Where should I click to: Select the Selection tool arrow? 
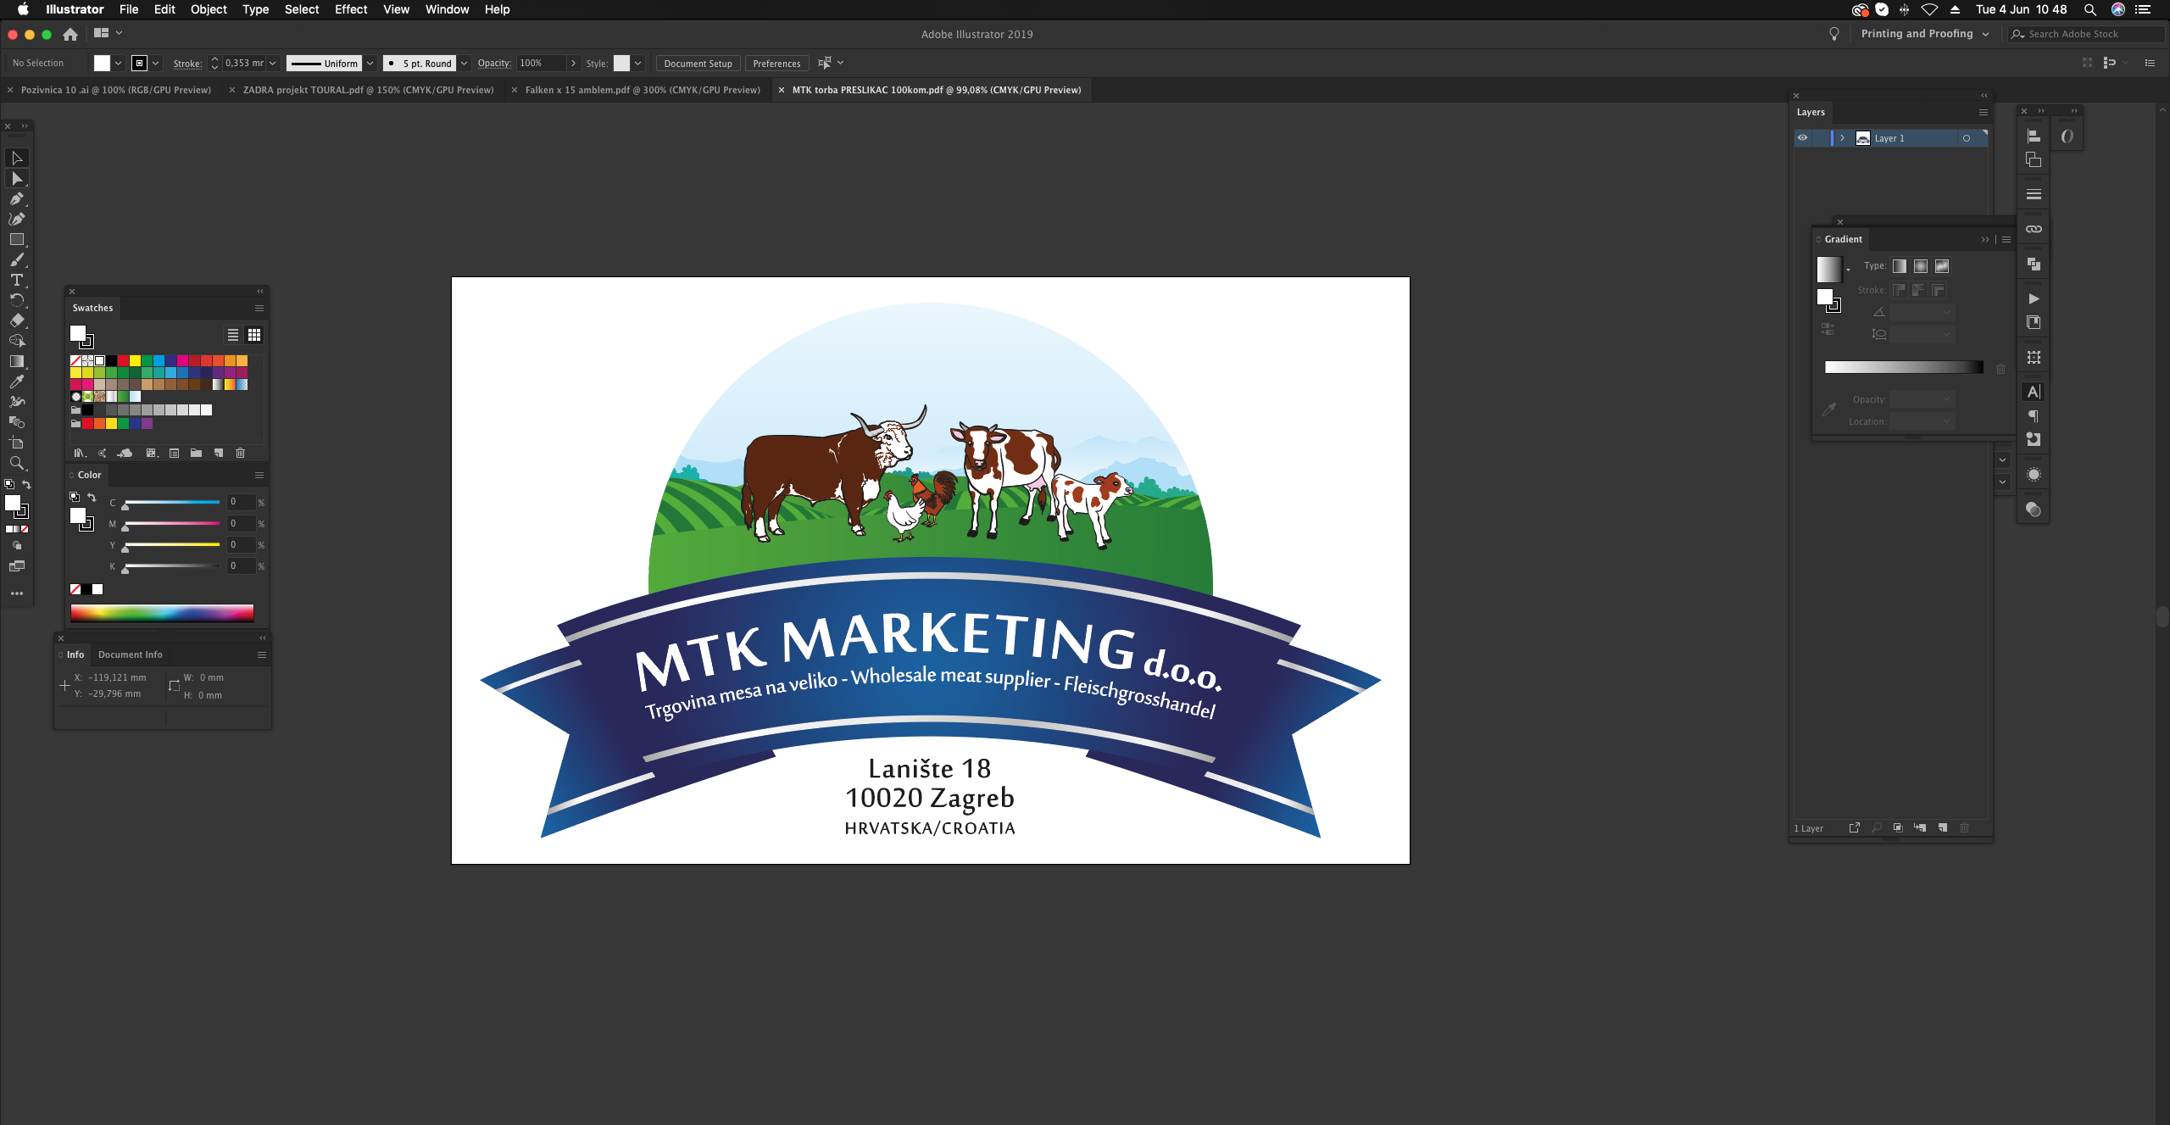tap(17, 158)
